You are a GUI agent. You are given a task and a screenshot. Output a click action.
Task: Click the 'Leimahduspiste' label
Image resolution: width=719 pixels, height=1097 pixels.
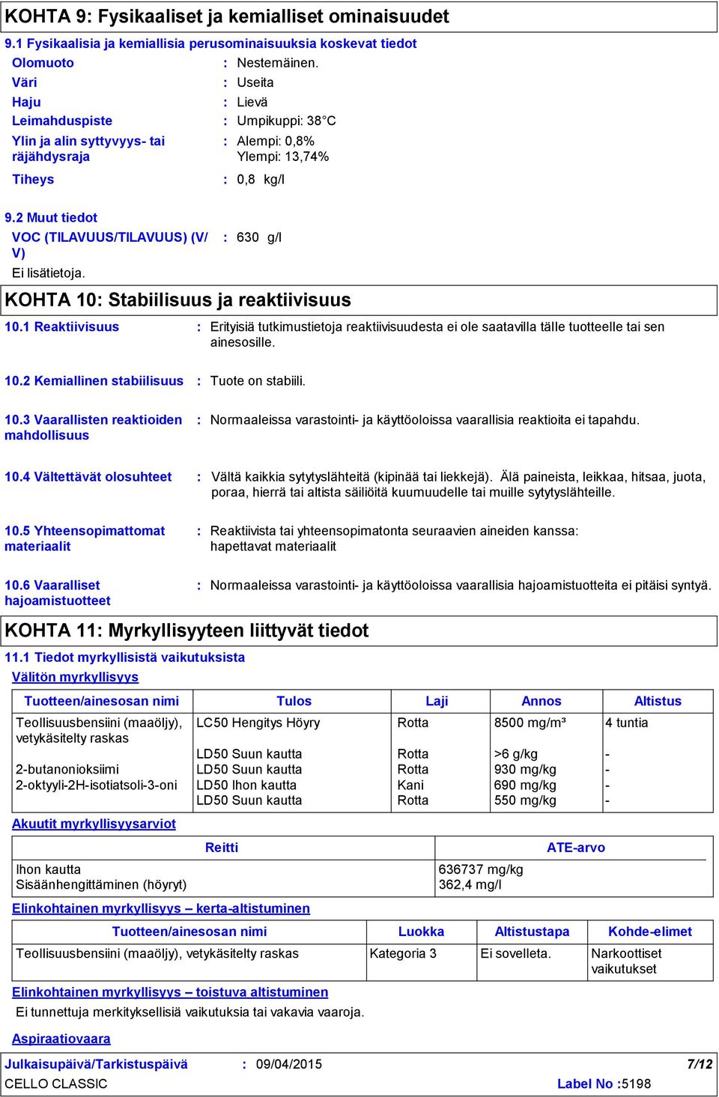62,121
